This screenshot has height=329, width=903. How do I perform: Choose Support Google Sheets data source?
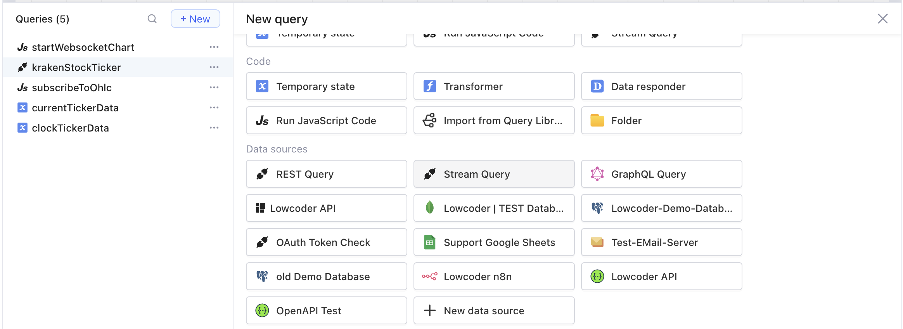tap(494, 242)
